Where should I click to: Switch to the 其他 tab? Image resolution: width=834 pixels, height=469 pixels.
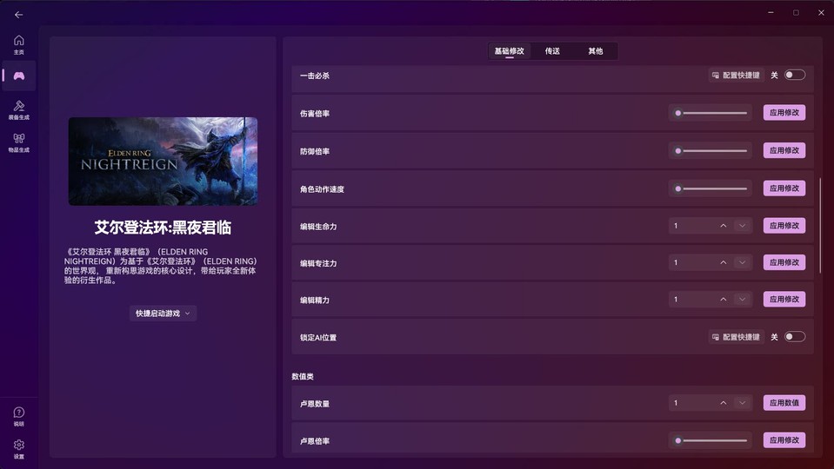[595, 51]
